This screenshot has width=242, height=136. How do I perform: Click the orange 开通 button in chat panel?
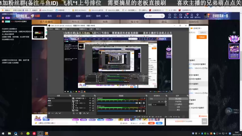pyautogui.click(x=201, y=37)
